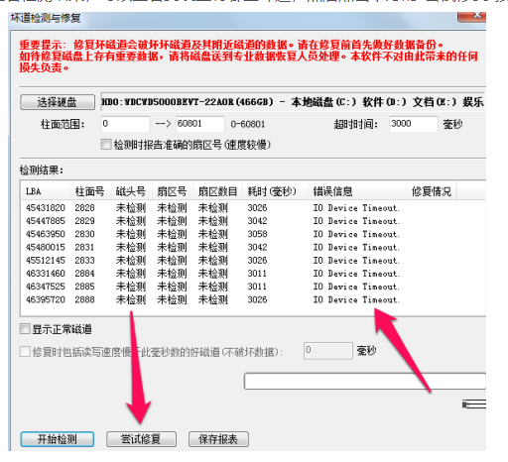Click the 修复情况 column header
This screenshot has width=508, height=462.
coord(432,191)
